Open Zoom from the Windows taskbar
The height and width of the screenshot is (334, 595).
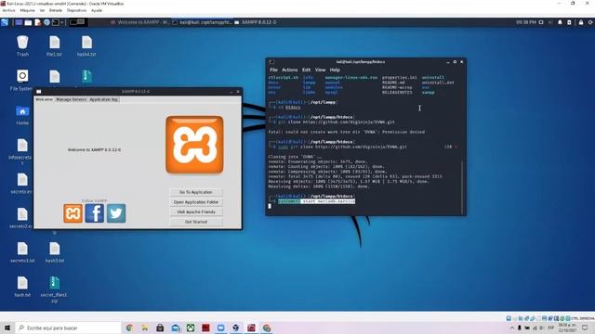coord(221,328)
